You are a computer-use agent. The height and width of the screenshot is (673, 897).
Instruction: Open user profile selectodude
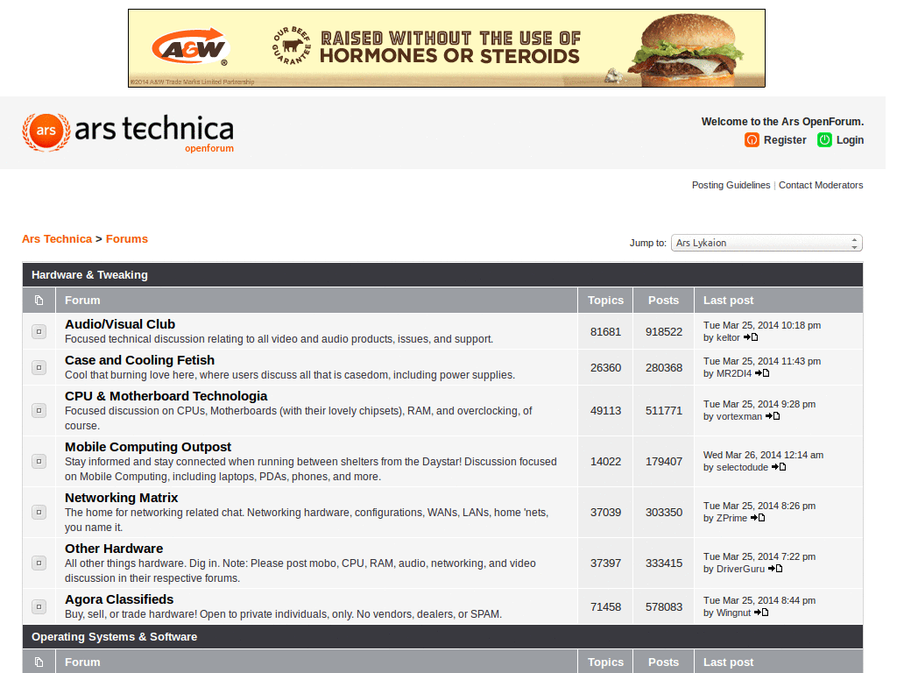click(743, 468)
